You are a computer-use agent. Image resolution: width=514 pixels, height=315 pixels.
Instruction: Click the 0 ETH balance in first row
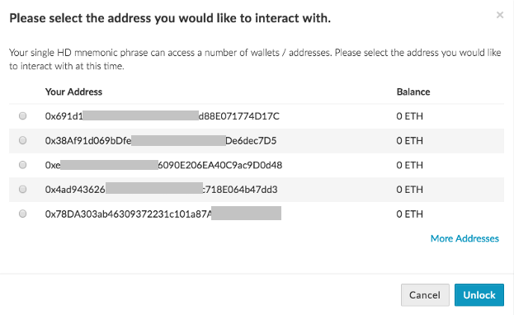409,116
